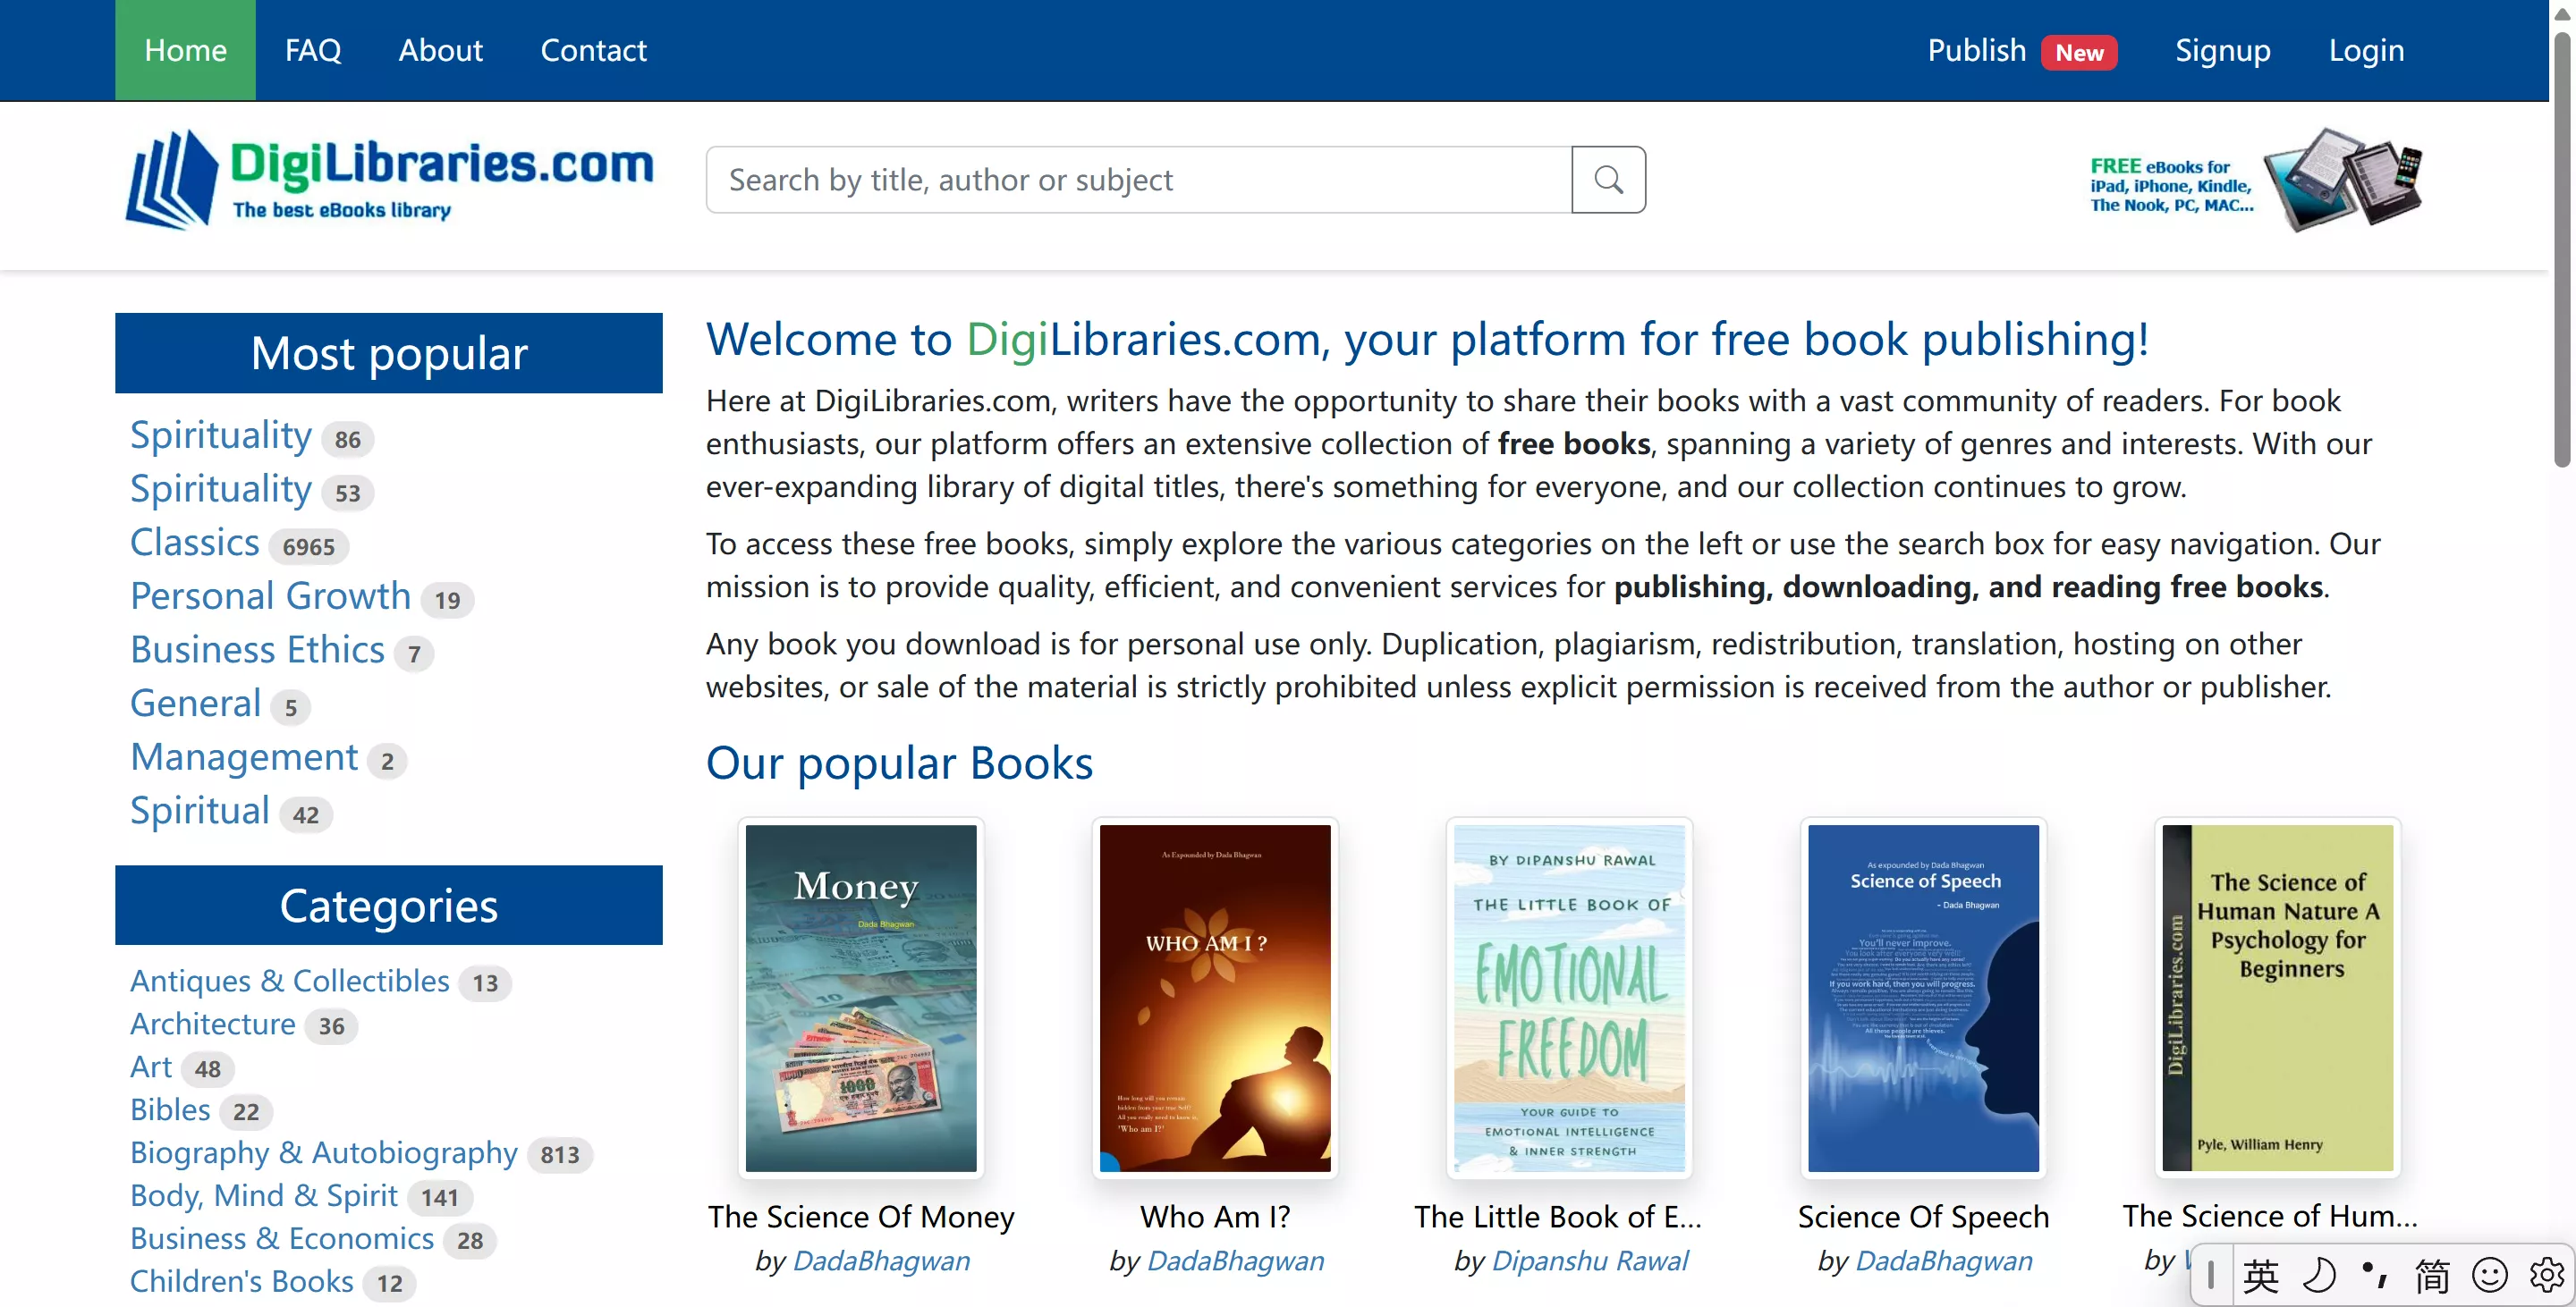
Task: Click the half-moon width icon in IME toolbar
Action: tap(2318, 1274)
